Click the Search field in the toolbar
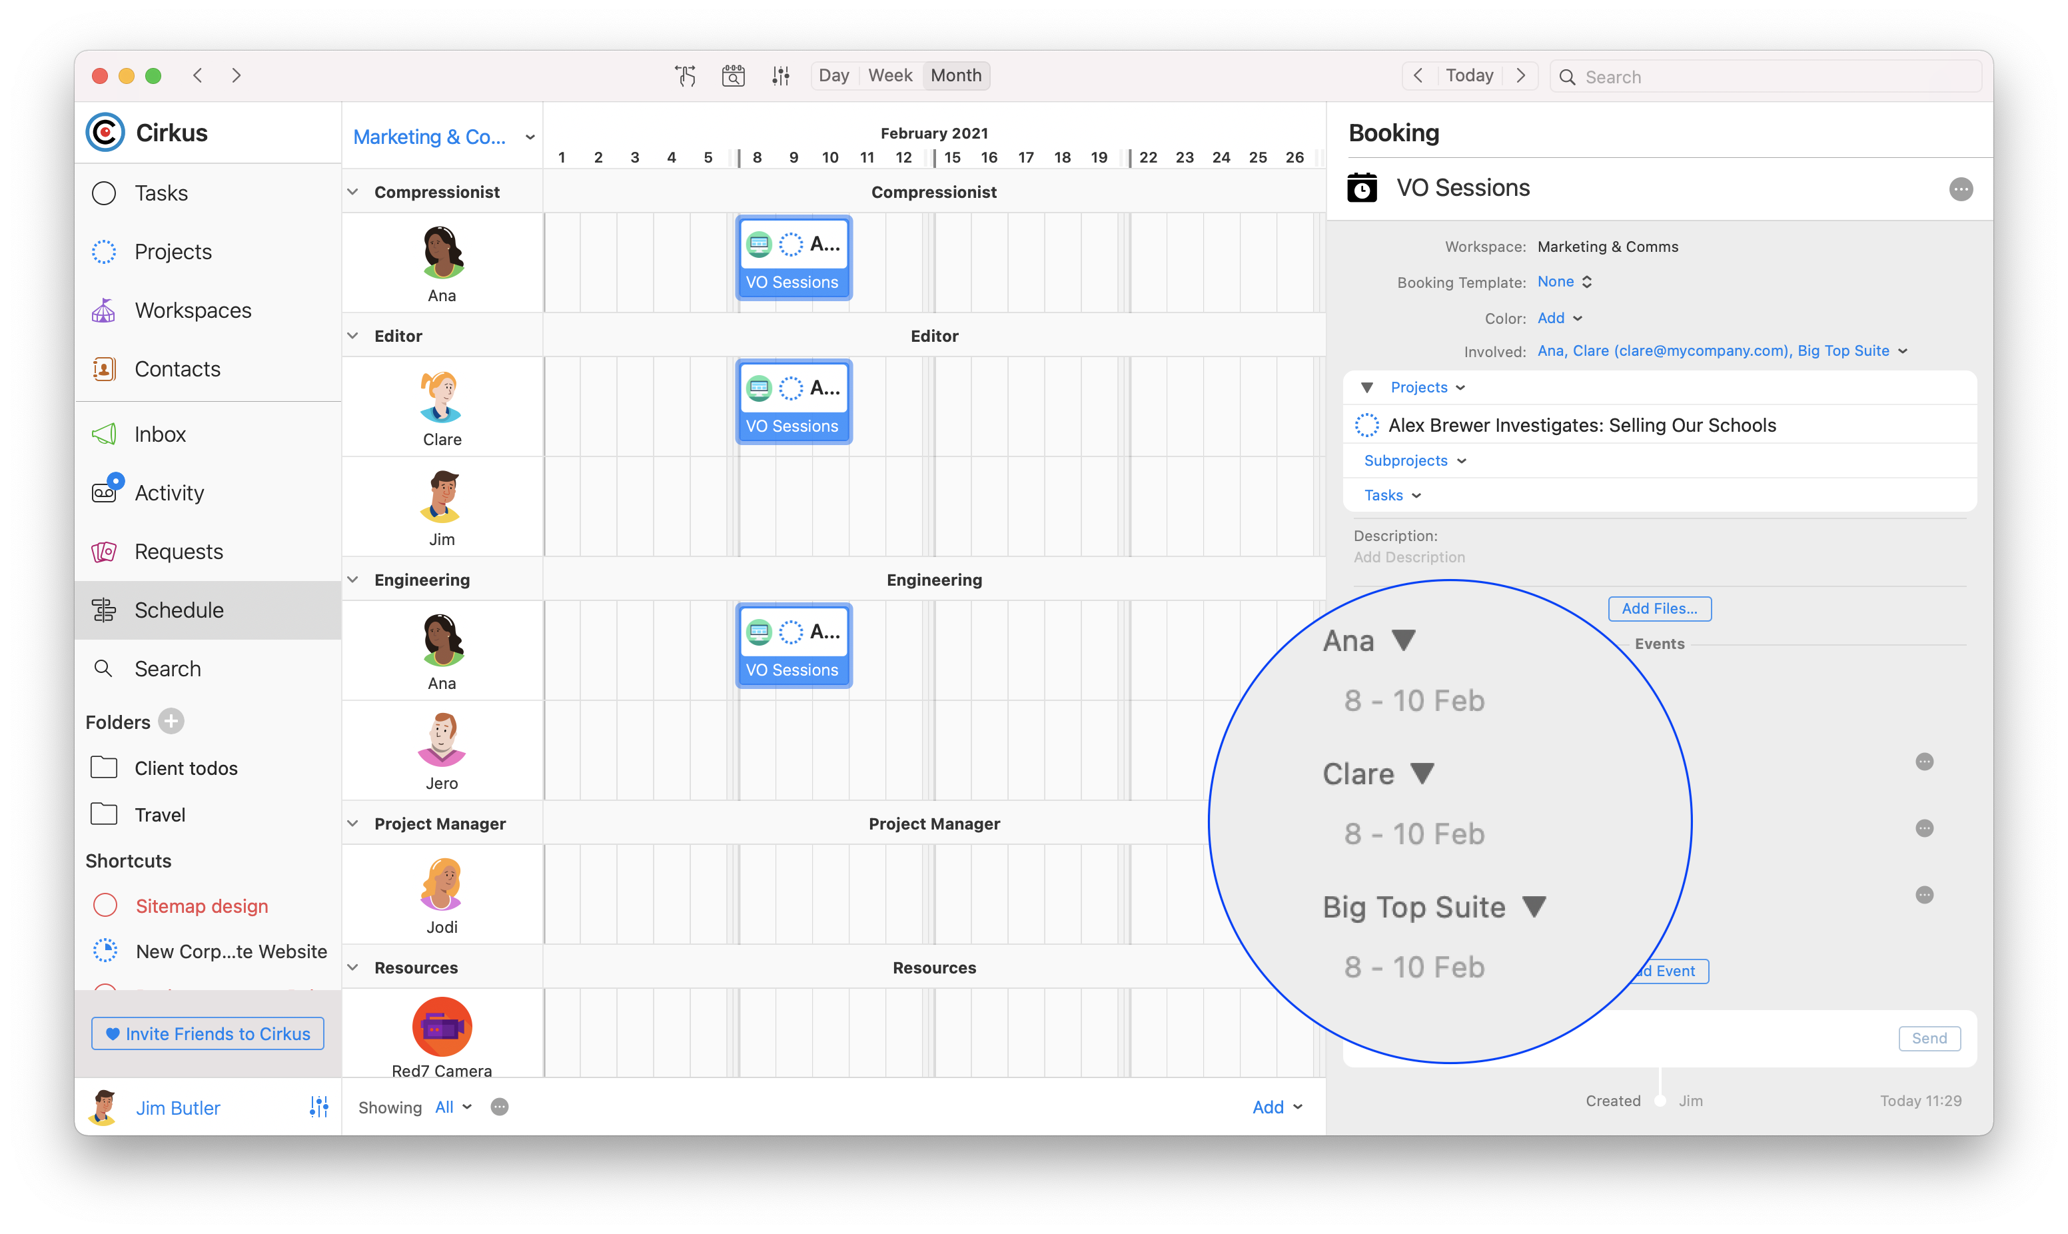The image size is (2068, 1234). coord(1767,77)
